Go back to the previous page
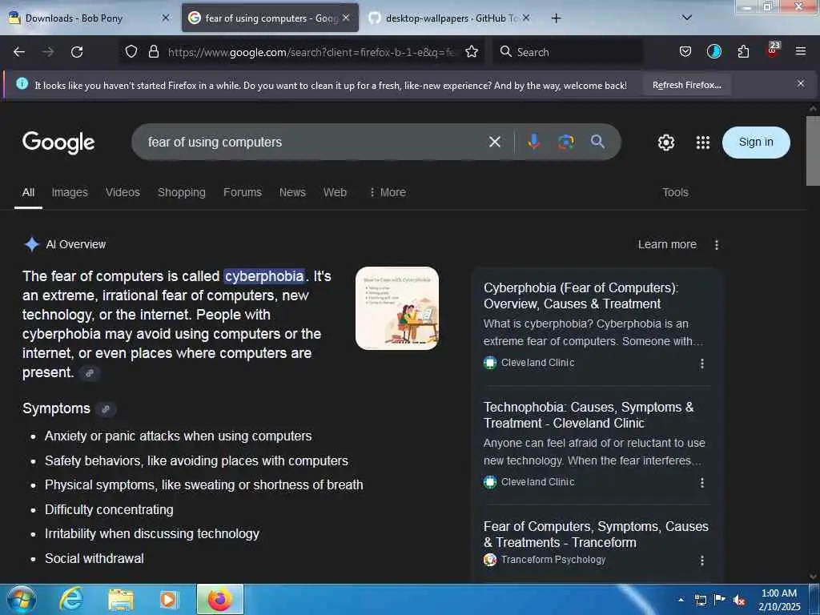Viewport: 820px width, 615px height. [19, 52]
